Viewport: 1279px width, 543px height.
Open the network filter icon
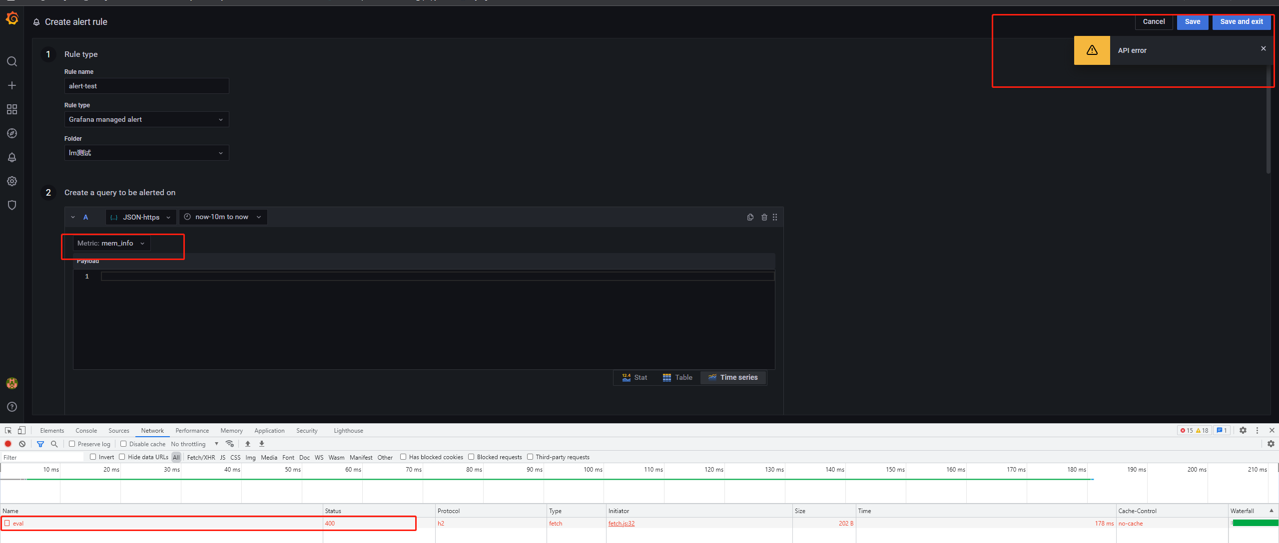pos(40,444)
